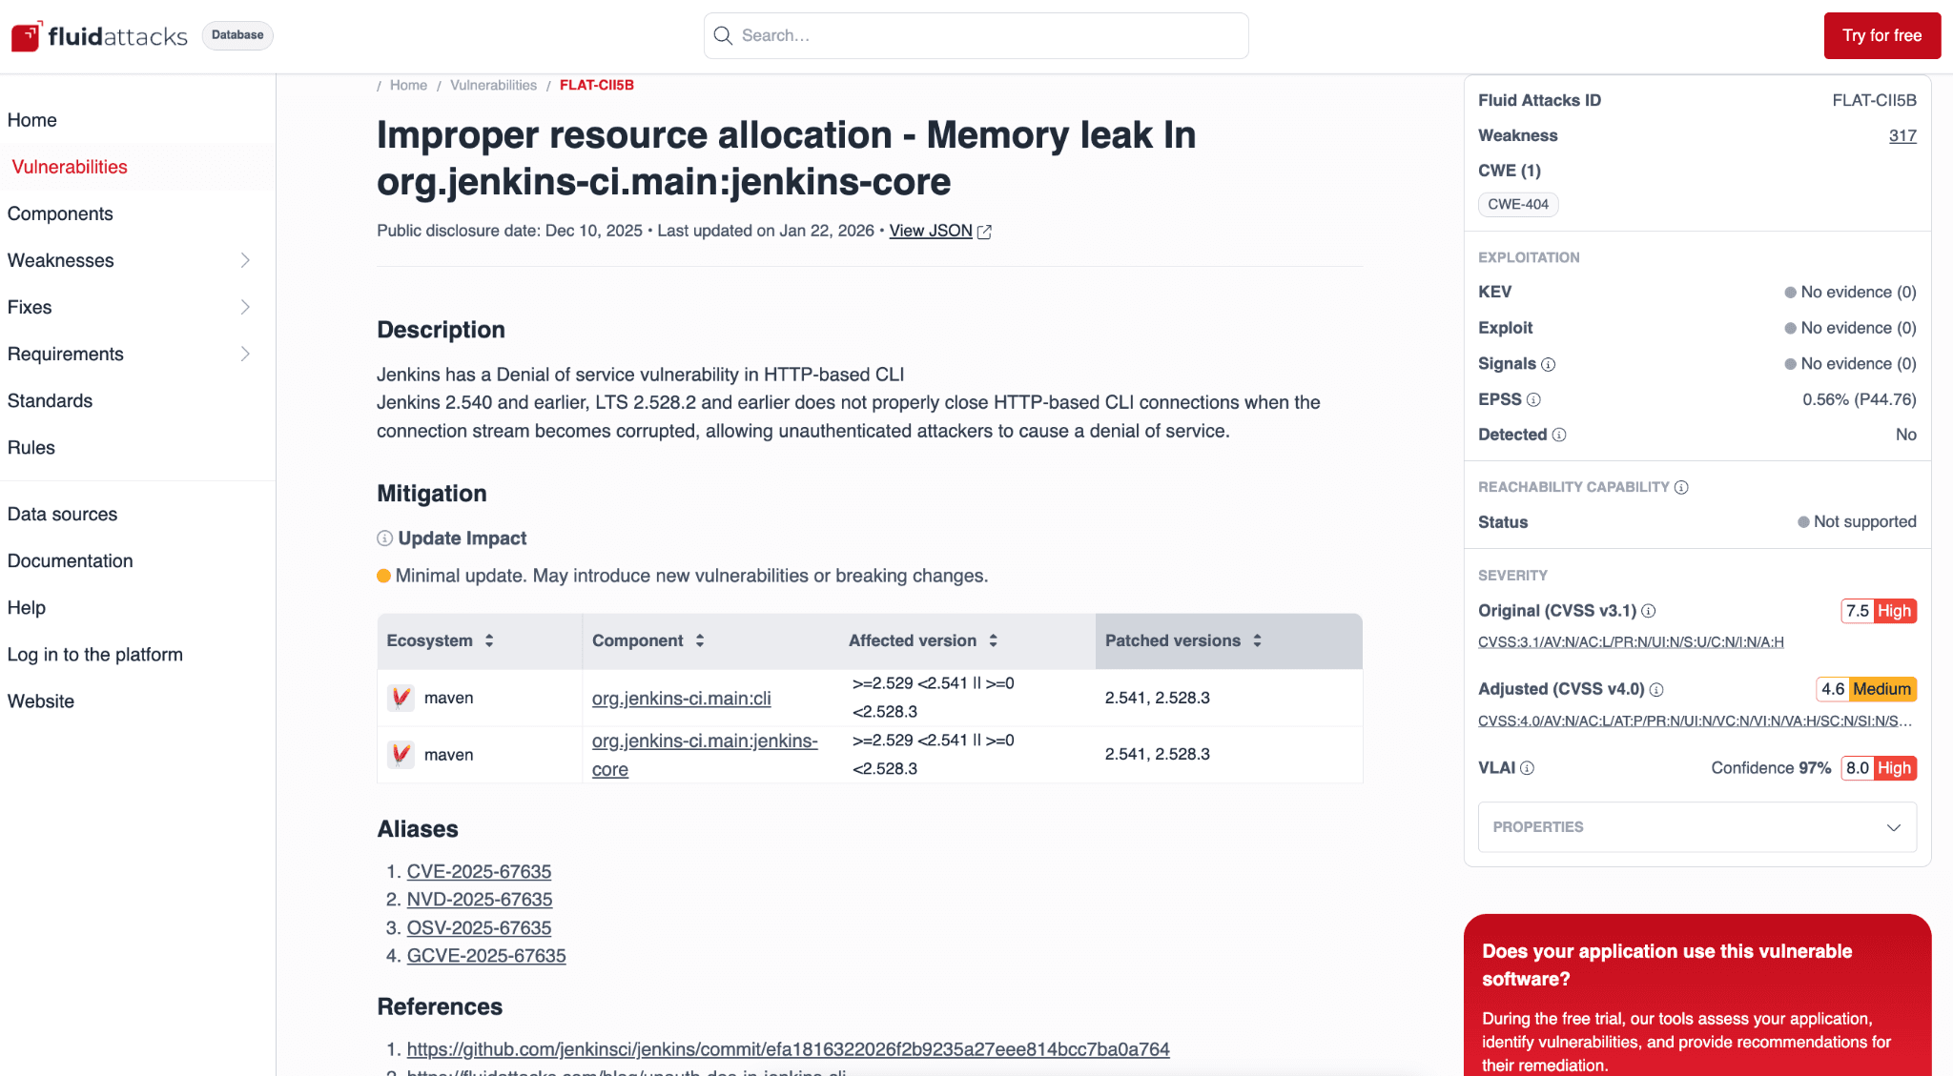Expand the PROPERTIES dropdown panel
1953x1076 pixels.
[1696, 827]
